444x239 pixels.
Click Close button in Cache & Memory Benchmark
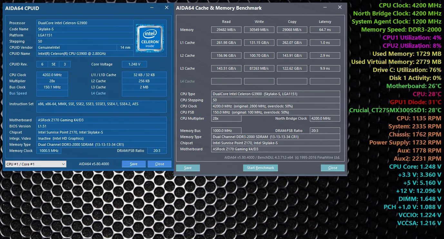[332, 168]
